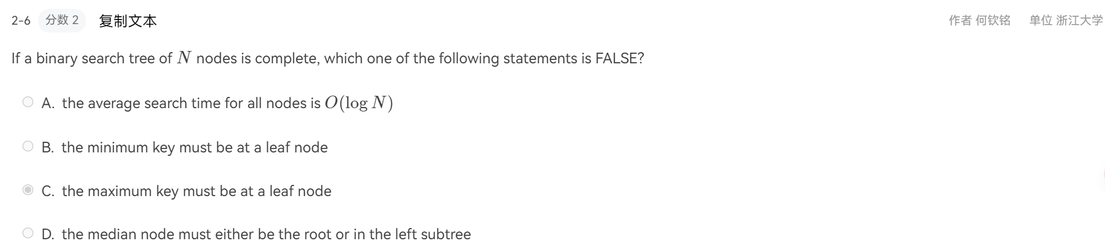
Task: Click the 作者 author label
Action: click(x=960, y=21)
